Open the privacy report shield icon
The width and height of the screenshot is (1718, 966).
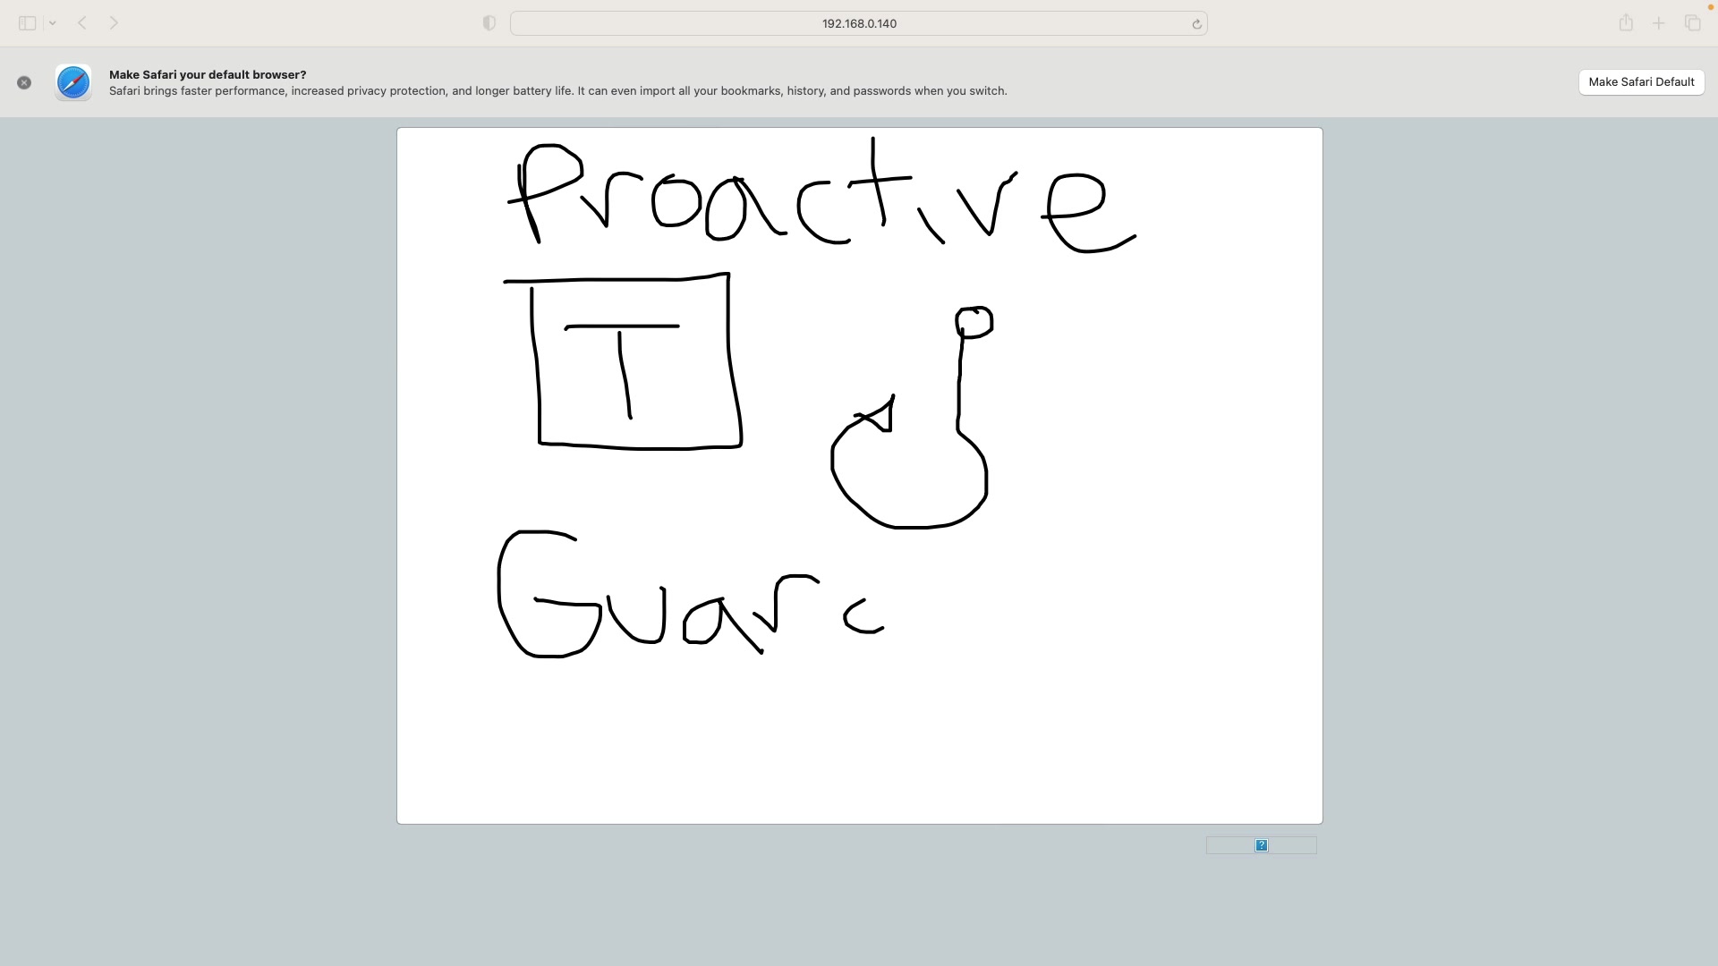[x=489, y=23]
